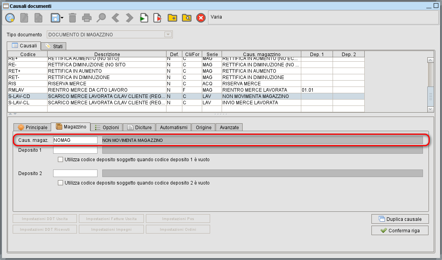Click the yellow folder with plus icon
Viewport: 442px width, 260px height.
[x=172, y=18]
